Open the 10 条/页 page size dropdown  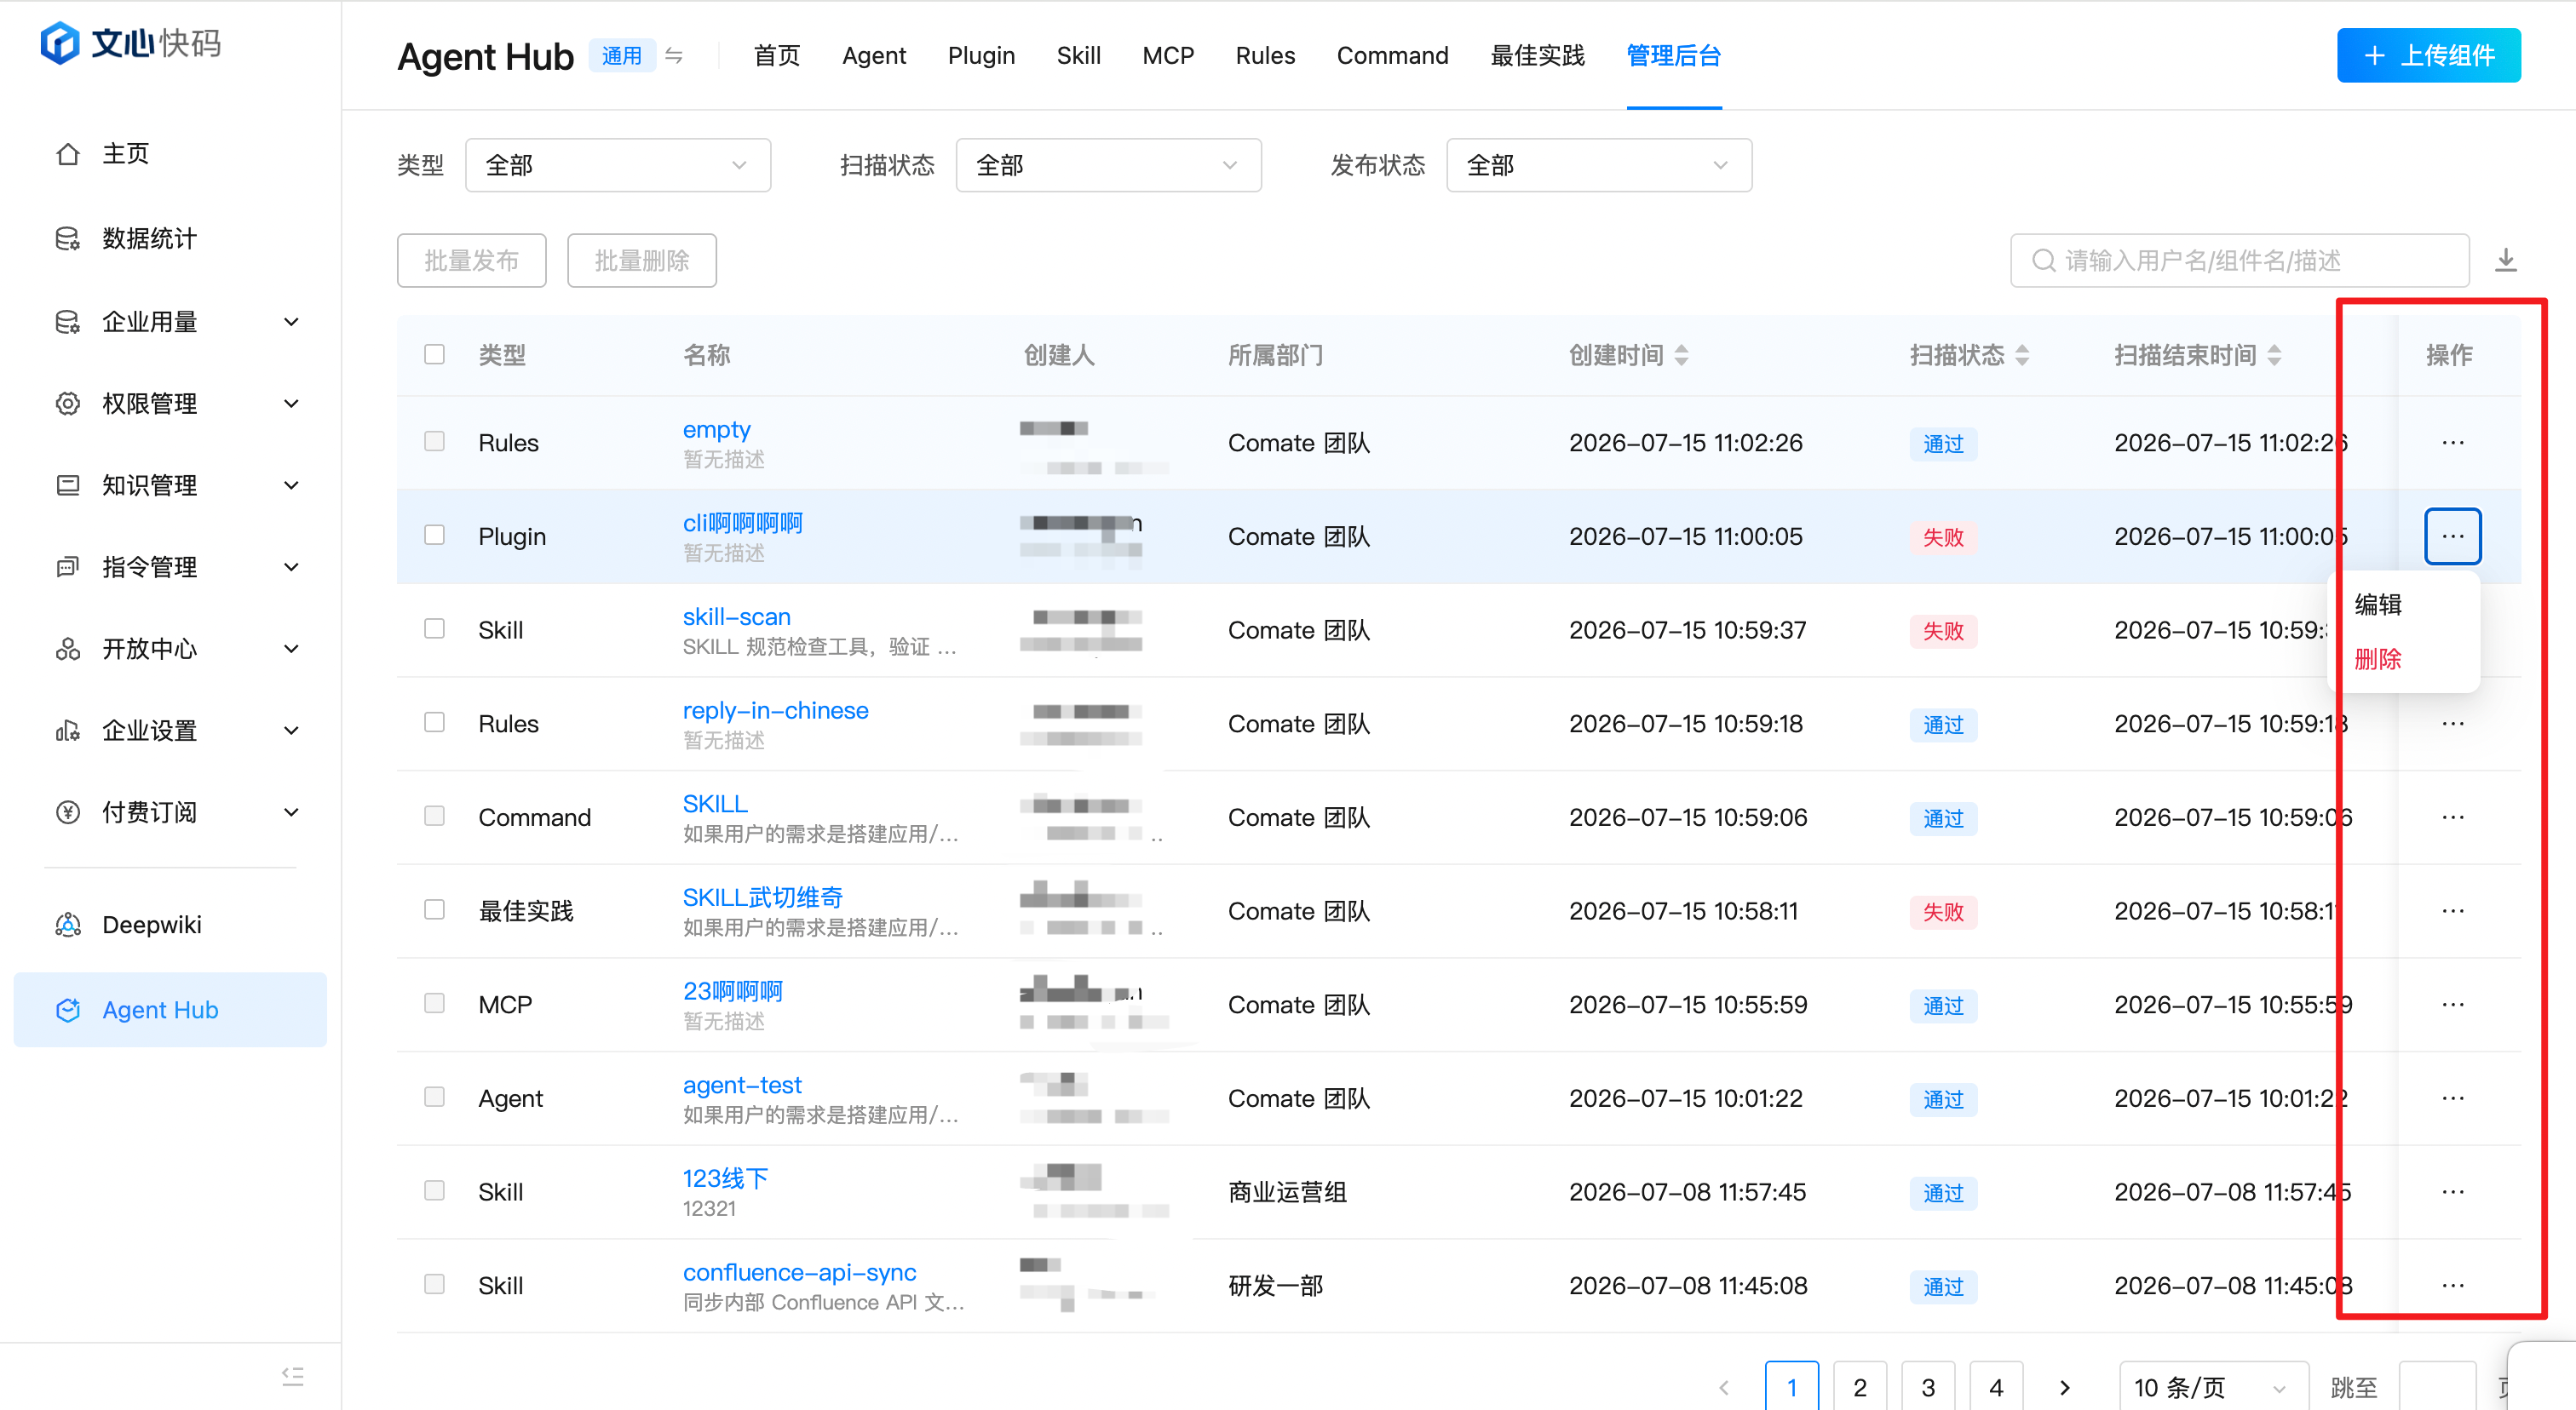(x=2213, y=1387)
